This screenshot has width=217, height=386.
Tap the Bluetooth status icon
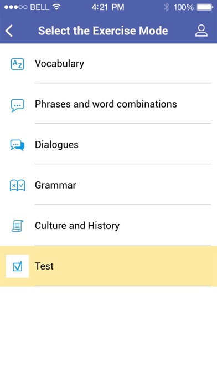[x=167, y=7]
